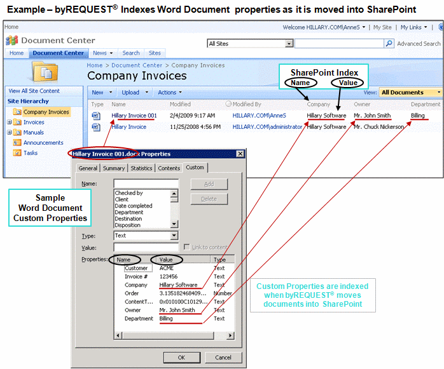444x369 pixels.
Task: Open the All Sites search scope dropdown
Action: 289,44
